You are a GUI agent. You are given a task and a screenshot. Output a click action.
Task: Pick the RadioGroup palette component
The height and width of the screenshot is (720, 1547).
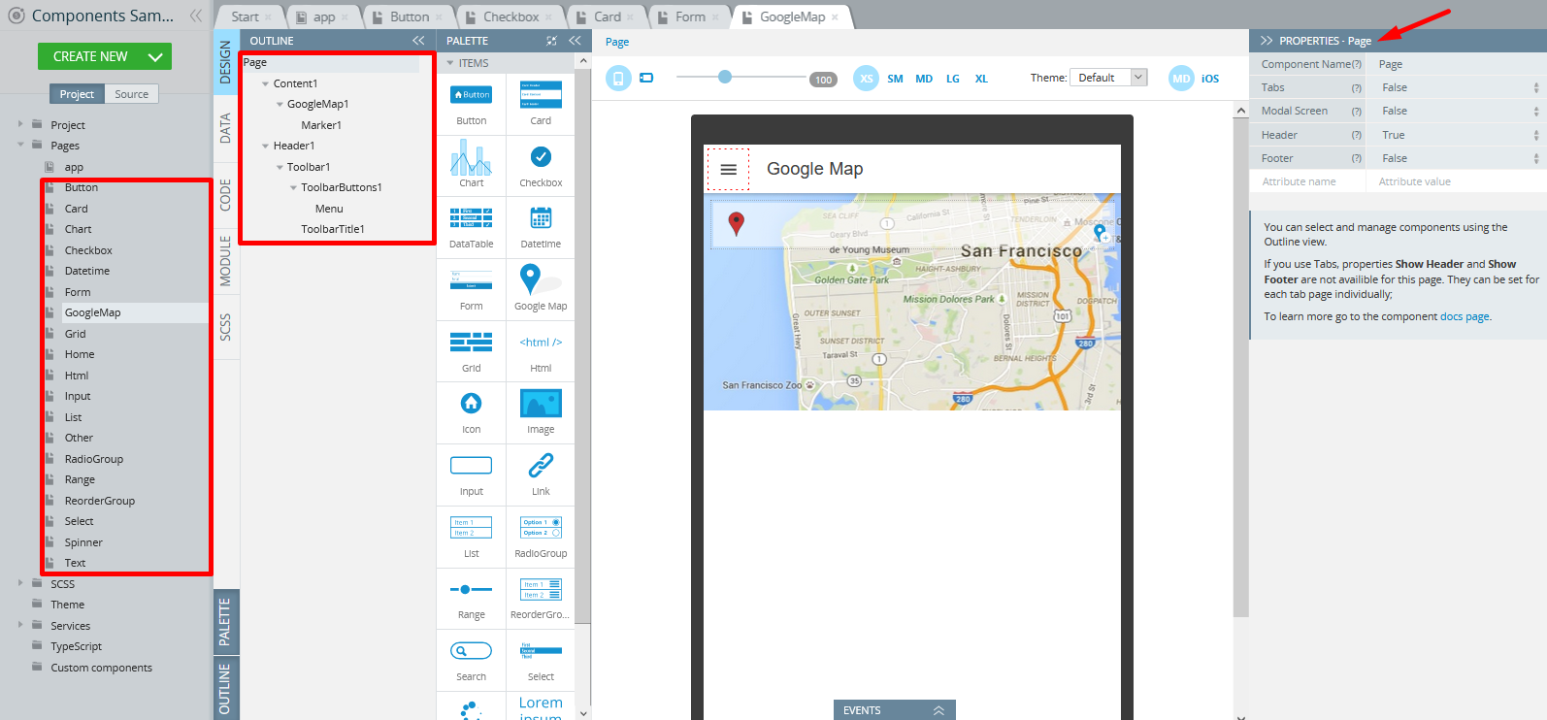541,537
